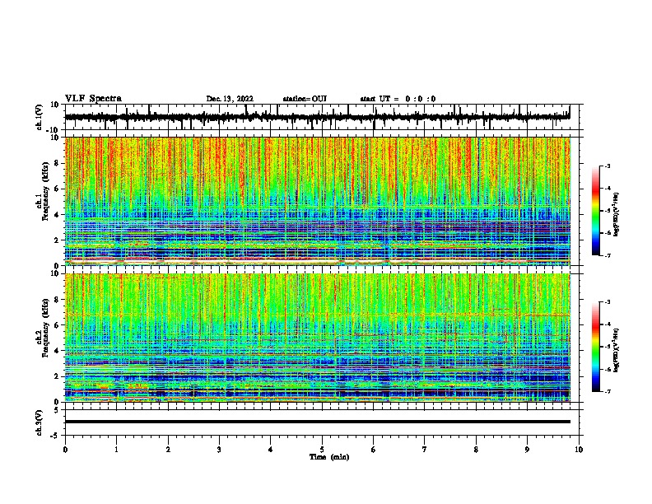This screenshot has height=504, width=652.
Task: Click the "6" kHz tick of ch.2 spectrogram
Action: click(57, 324)
